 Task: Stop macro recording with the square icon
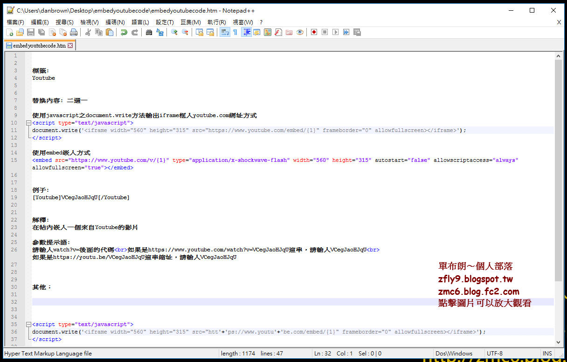[x=325, y=32]
